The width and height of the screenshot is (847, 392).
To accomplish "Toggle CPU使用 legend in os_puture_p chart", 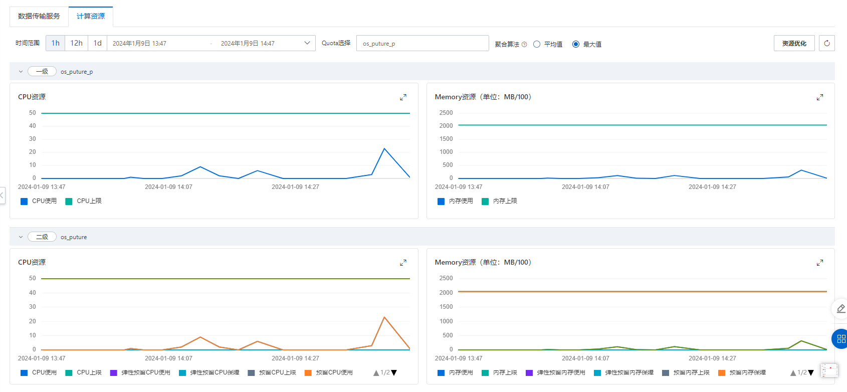I will click(x=39, y=201).
